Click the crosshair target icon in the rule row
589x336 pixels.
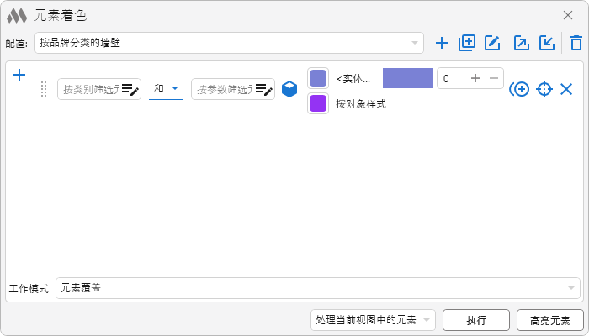[x=544, y=89]
